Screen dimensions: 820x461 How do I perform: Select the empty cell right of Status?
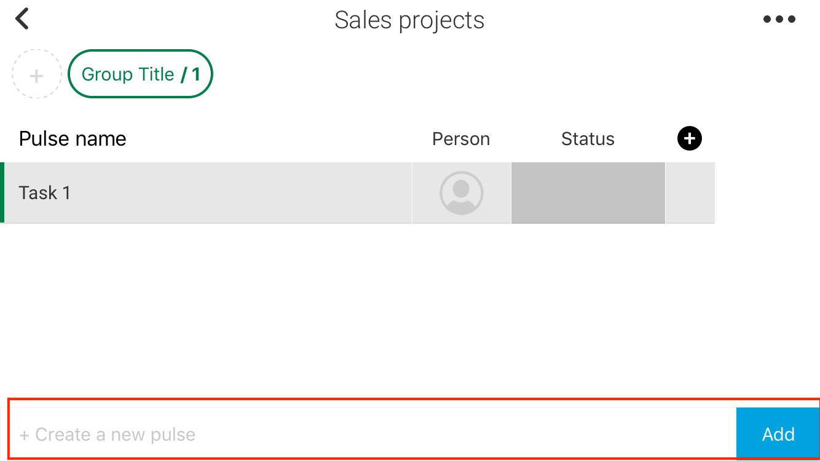[x=690, y=193]
